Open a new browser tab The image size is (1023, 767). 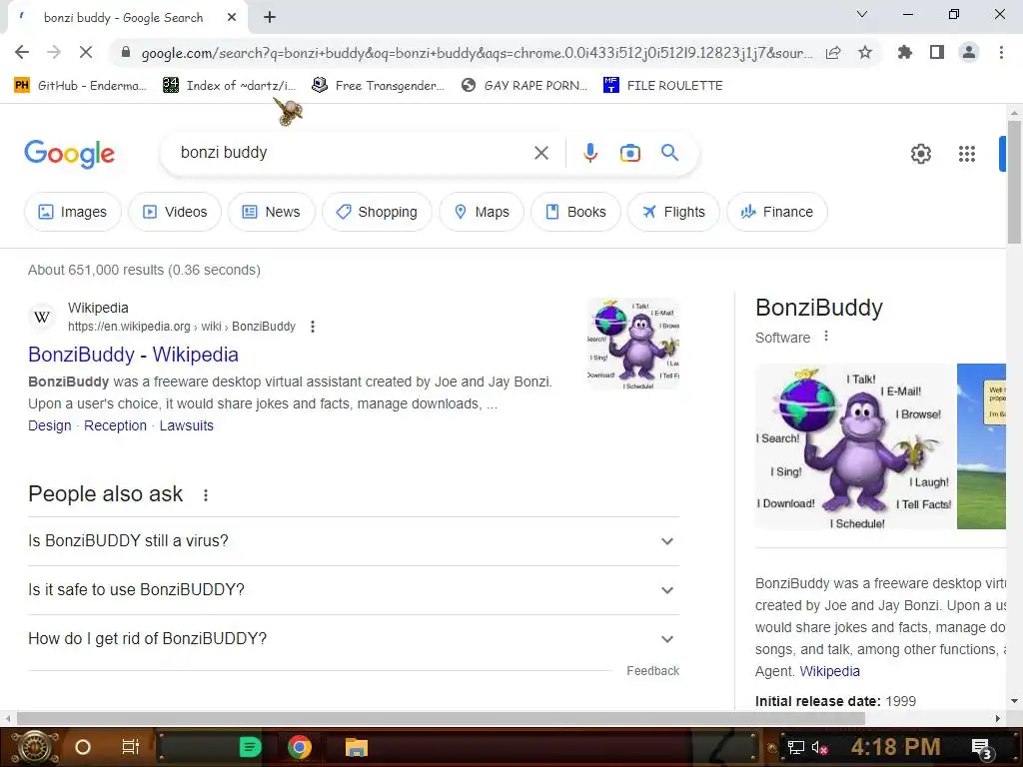(270, 18)
